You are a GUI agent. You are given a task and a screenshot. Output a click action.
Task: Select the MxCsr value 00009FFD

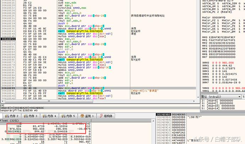click(218, 18)
